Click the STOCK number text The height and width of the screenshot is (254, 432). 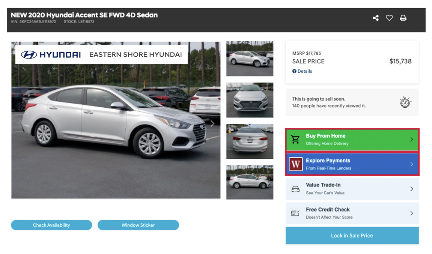pos(79,21)
